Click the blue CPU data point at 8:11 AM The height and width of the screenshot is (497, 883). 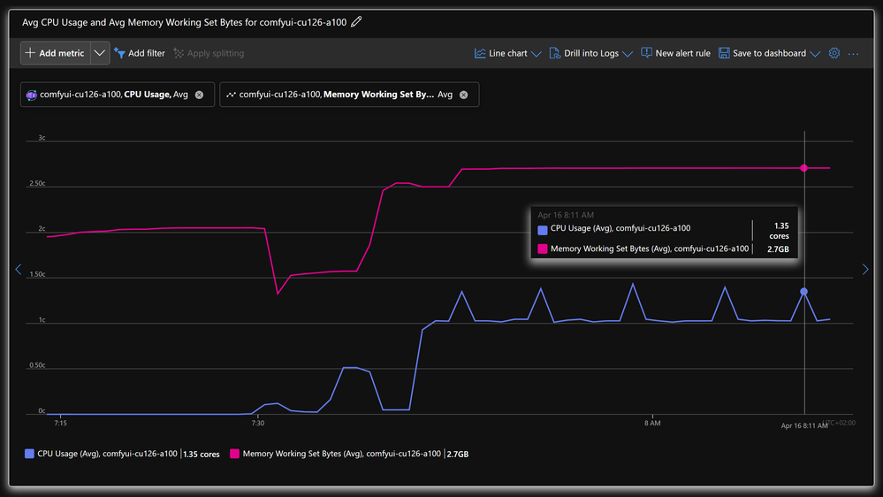[x=804, y=291]
